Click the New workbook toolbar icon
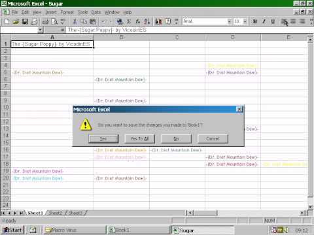This screenshot has height=235, width=314. click(7, 22)
